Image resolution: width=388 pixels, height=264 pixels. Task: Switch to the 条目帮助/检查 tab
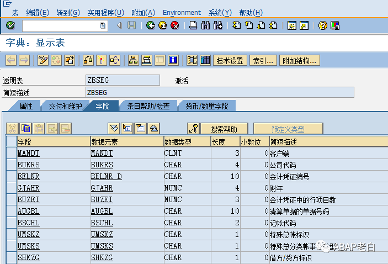[x=148, y=106]
